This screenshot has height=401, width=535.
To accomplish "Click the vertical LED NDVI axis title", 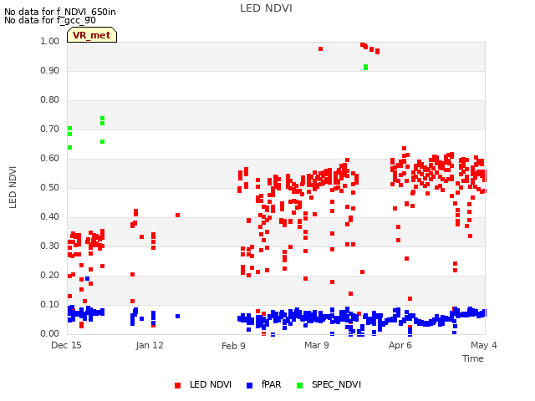I will [x=13, y=187].
